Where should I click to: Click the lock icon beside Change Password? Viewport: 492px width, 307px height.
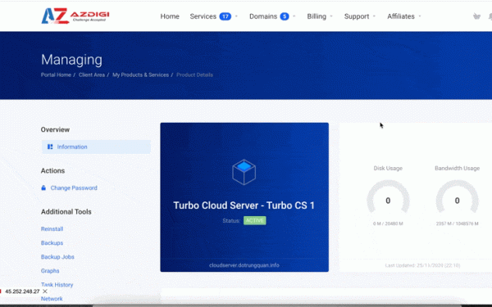43,188
